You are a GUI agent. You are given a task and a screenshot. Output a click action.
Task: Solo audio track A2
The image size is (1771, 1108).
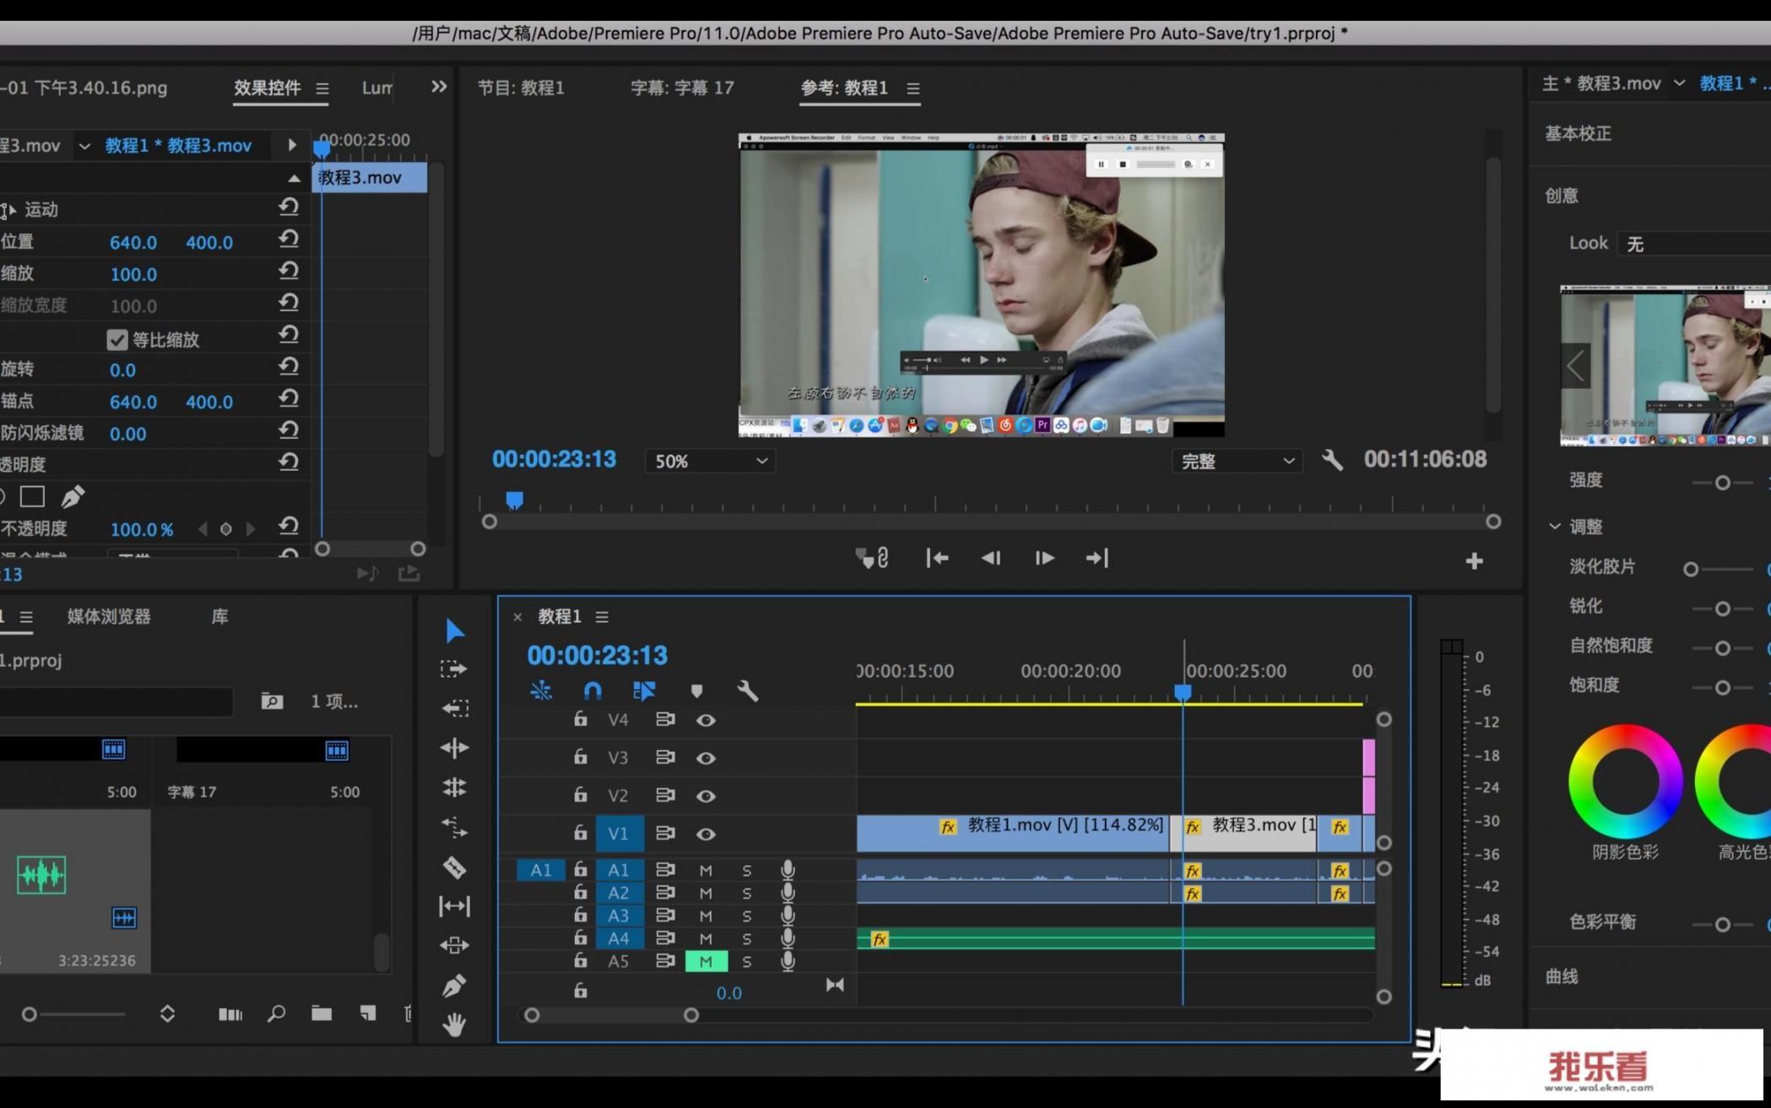pyautogui.click(x=746, y=893)
